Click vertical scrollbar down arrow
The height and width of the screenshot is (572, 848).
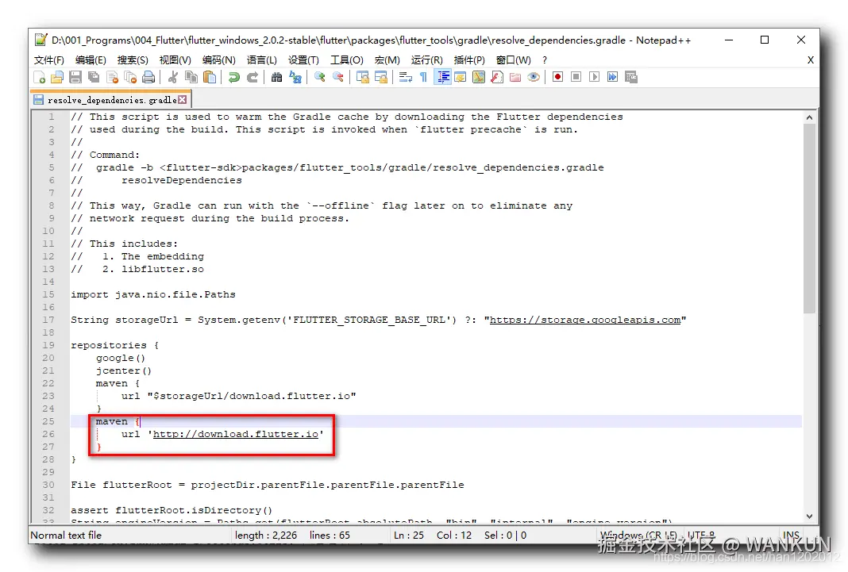pos(809,516)
